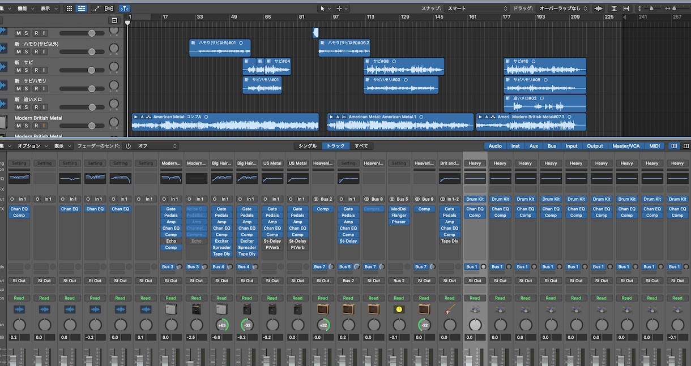Click the mixer wide strips view icon

tap(686, 146)
